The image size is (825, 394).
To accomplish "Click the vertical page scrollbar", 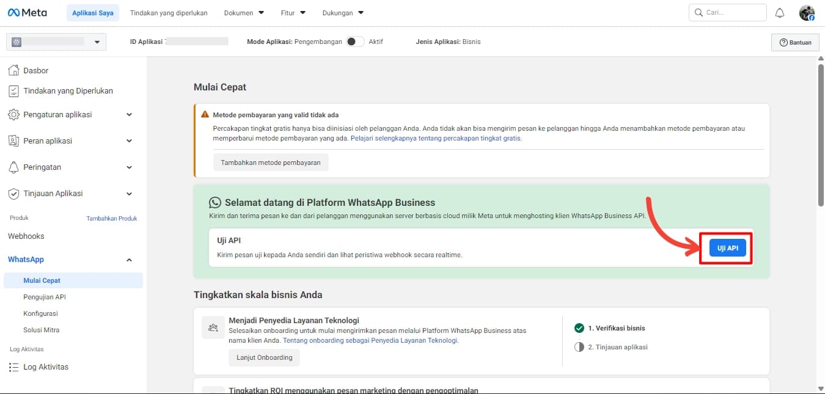I will [821, 134].
